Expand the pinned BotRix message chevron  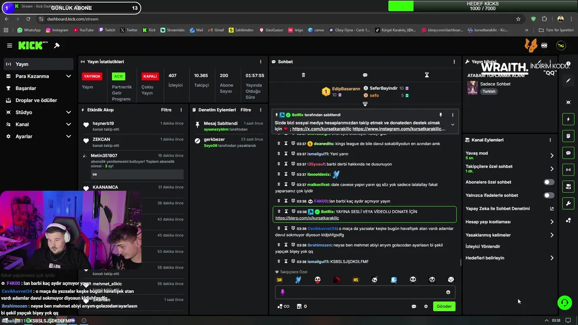(x=452, y=125)
